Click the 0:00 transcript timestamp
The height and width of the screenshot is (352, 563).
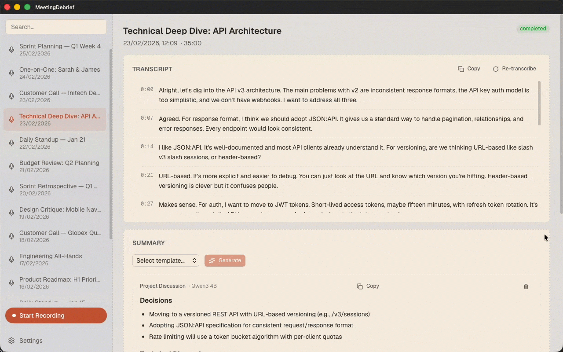147,89
